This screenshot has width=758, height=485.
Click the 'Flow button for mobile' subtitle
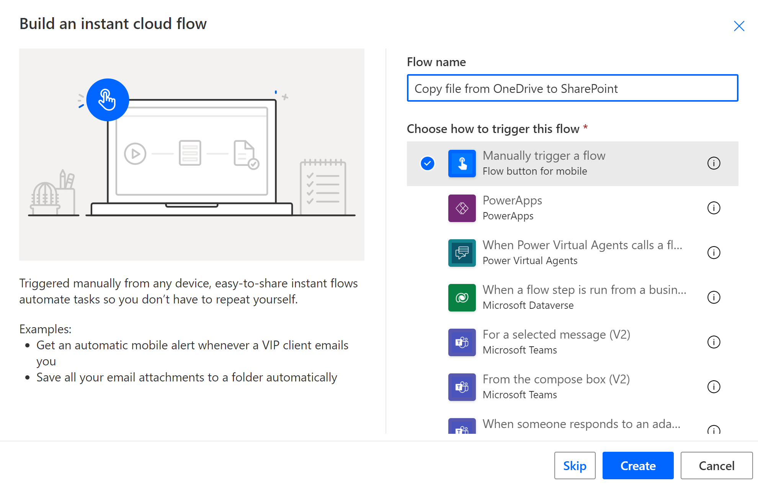pos(534,171)
